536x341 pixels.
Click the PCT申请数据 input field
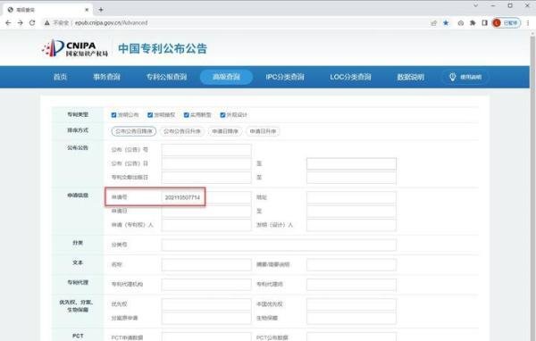click(x=206, y=337)
